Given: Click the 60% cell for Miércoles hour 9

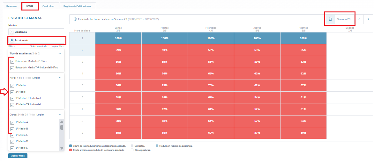Looking at the screenshot, I should click(x=211, y=133).
